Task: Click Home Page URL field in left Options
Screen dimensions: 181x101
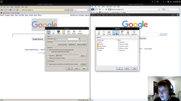Action: pos(70,42)
